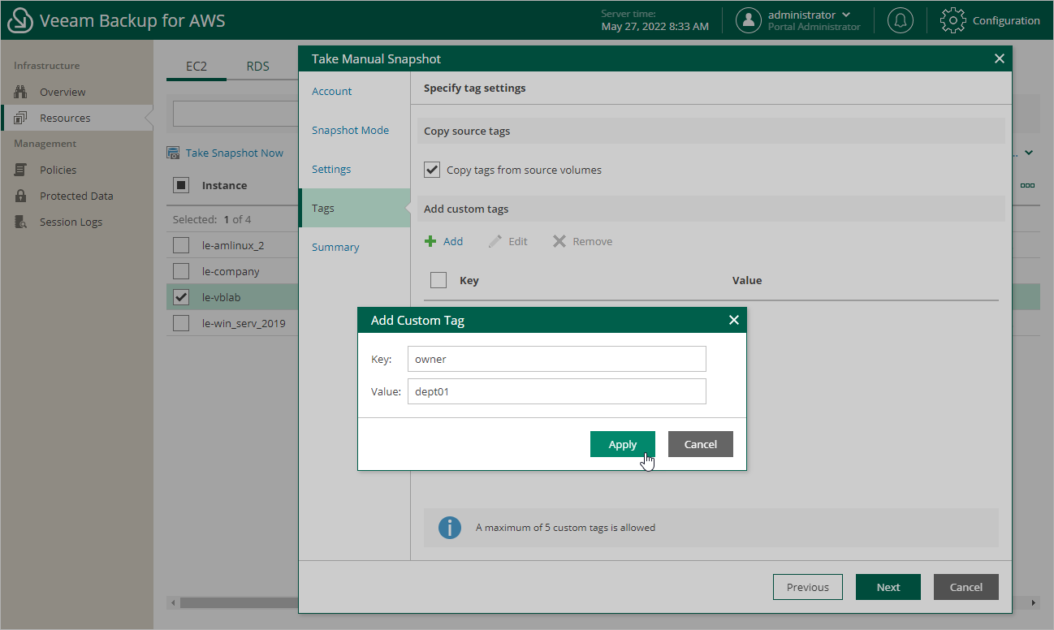This screenshot has height=630, width=1054.
Task: Click Next in the snapshot wizard
Action: 888,587
